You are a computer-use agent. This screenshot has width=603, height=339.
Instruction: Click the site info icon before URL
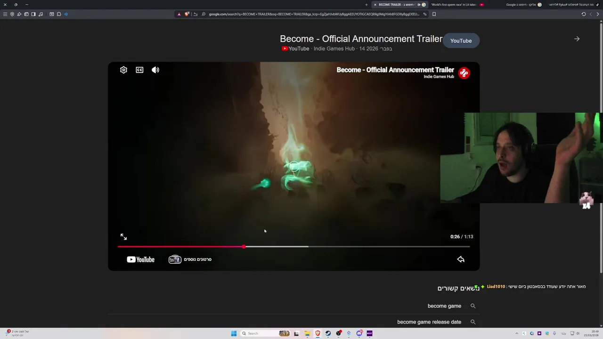coord(204,14)
